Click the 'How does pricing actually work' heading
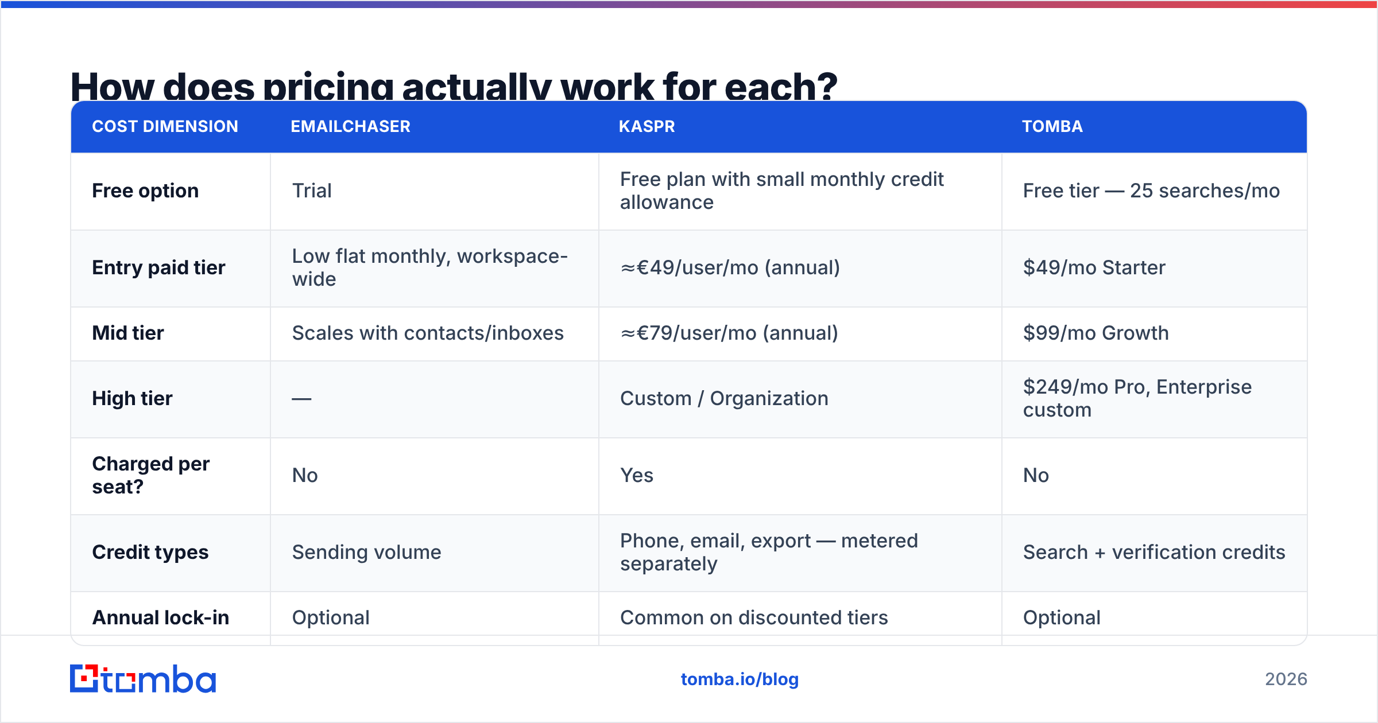This screenshot has width=1378, height=723. click(454, 86)
